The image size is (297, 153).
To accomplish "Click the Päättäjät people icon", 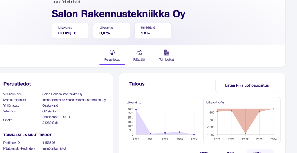I will coord(139,52).
